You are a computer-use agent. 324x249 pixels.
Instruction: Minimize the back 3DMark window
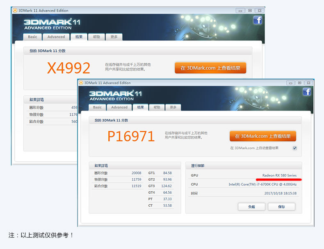240,11
